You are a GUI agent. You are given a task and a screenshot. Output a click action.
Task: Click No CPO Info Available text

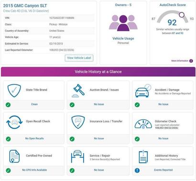tap(34, 170)
